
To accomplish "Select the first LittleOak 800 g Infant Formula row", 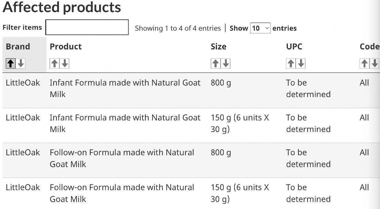I will 191,90.
